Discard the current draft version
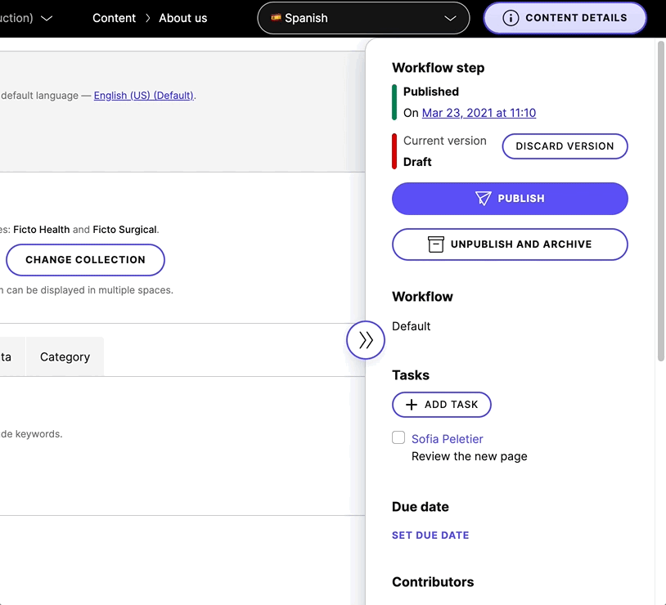 tap(565, 146)
